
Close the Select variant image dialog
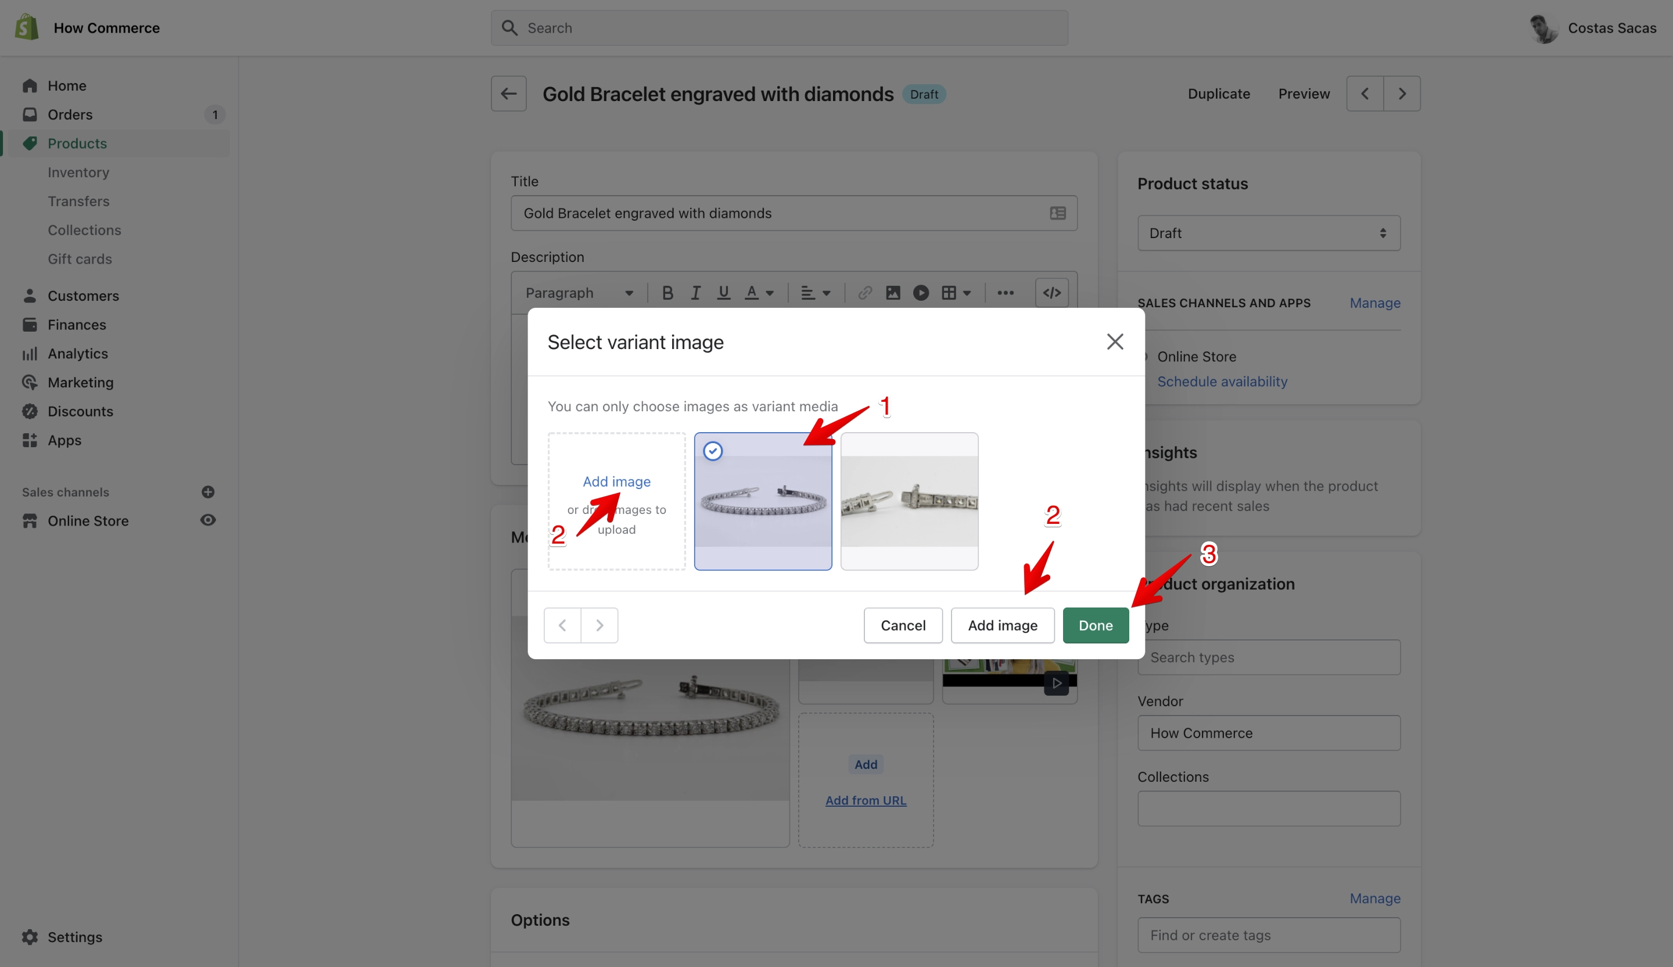[x=1115, y=342]
